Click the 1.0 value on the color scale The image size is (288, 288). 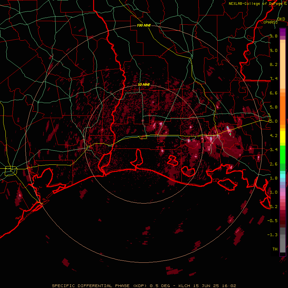[274, 192]
